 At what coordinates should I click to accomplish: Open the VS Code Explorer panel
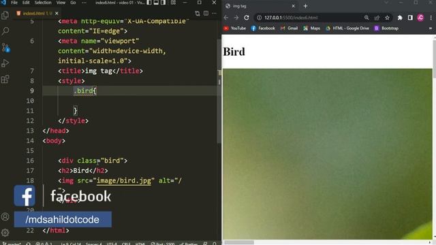(x=5, y=15)
